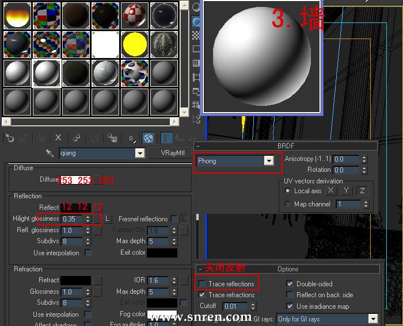Click the Refract map slot button

click(97, 281)
